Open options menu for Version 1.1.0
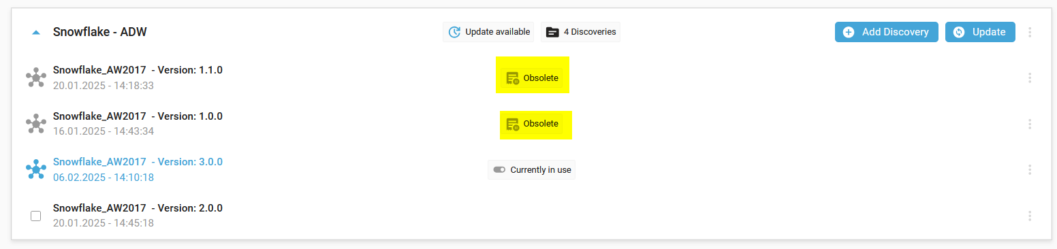The image size is (1057, 249). [x=1030, y=78]
